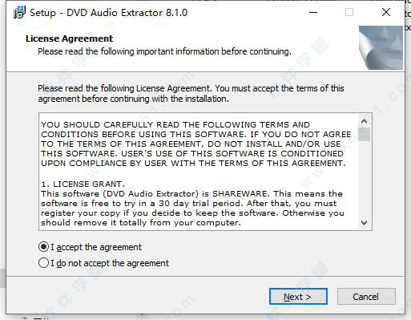Select "I do not accept the agreement" option
The width and height of the screenshot is (411, 320).
[43, 263]
